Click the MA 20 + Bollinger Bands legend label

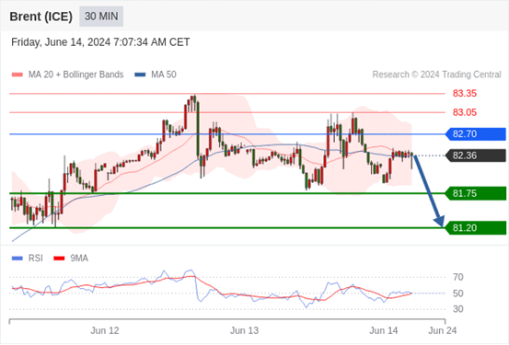click(x=76, y=75)
